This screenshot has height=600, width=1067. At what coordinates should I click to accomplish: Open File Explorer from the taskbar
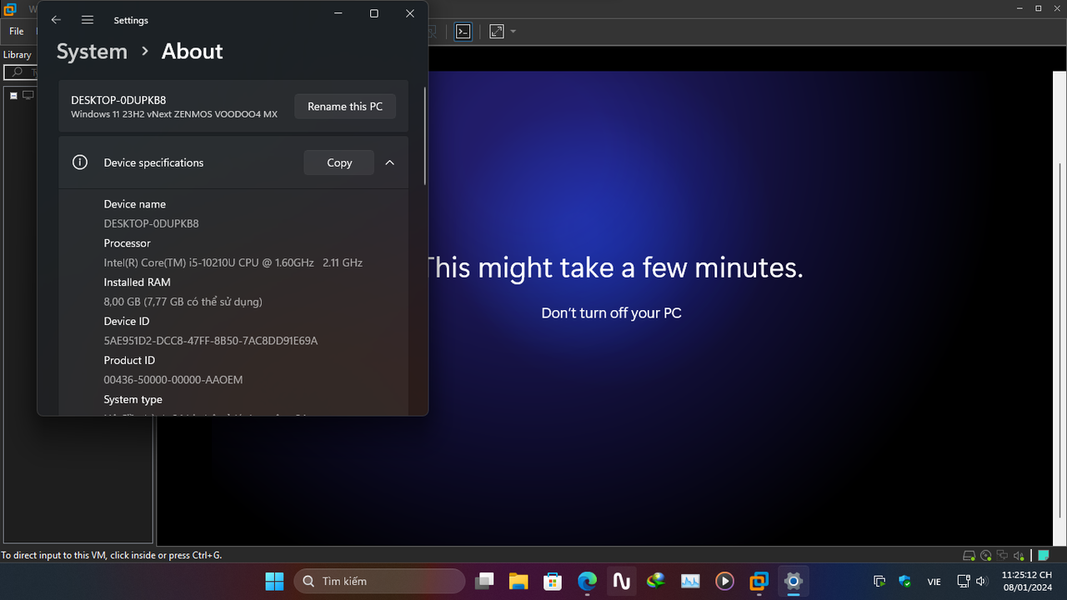coord(518,581)
